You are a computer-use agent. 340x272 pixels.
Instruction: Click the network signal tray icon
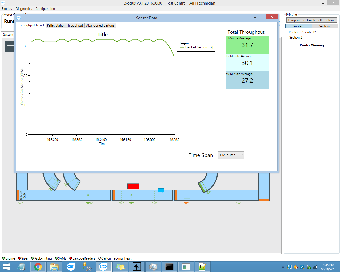[315, 267]
